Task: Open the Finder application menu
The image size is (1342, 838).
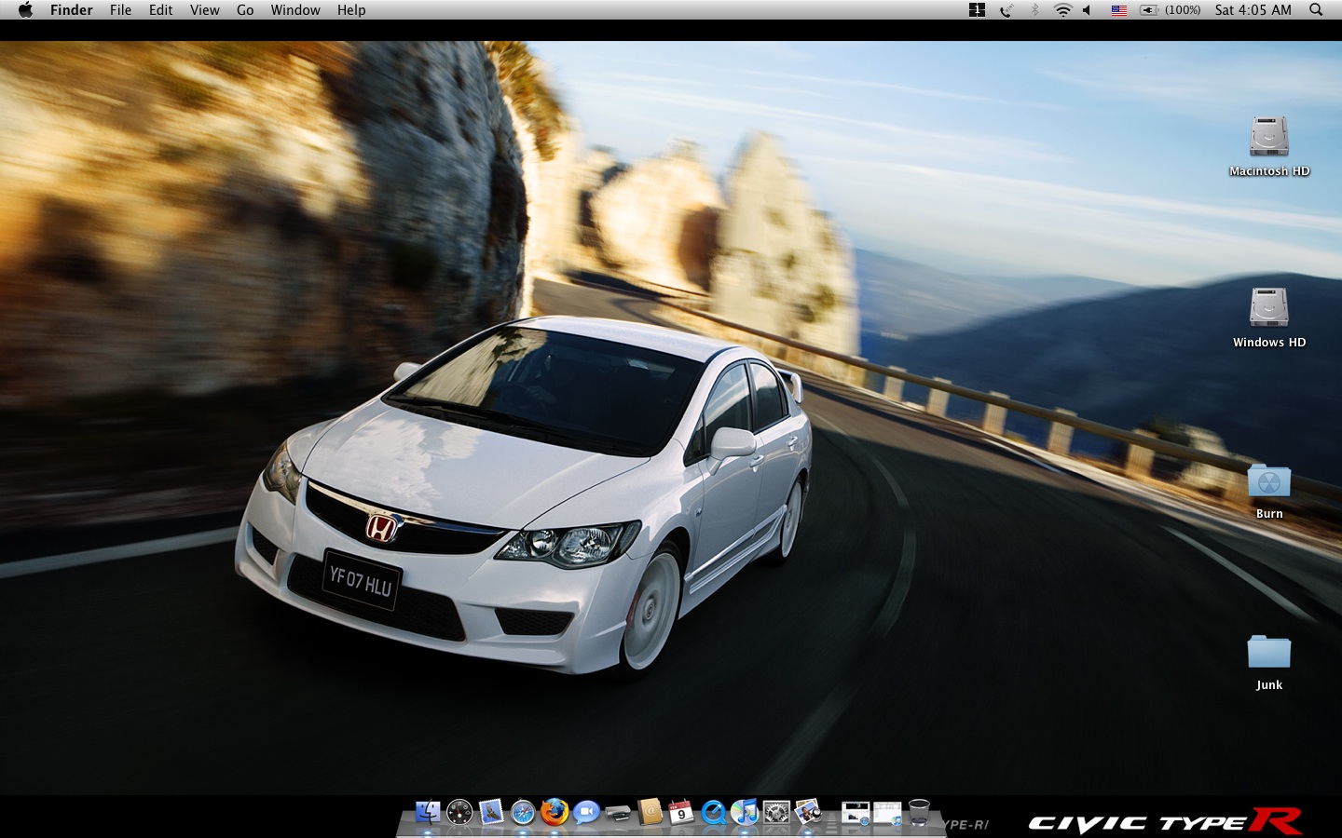Action: [71, 10]
